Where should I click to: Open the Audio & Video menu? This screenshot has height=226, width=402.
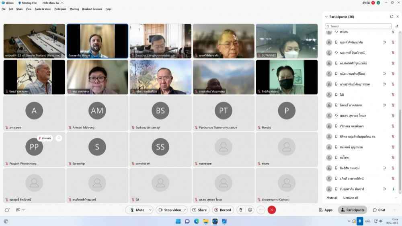(43, 9)
